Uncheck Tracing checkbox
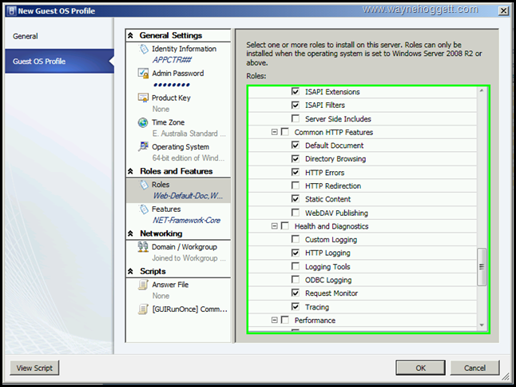This screenshot has width=516, height=387. (296, 306)
